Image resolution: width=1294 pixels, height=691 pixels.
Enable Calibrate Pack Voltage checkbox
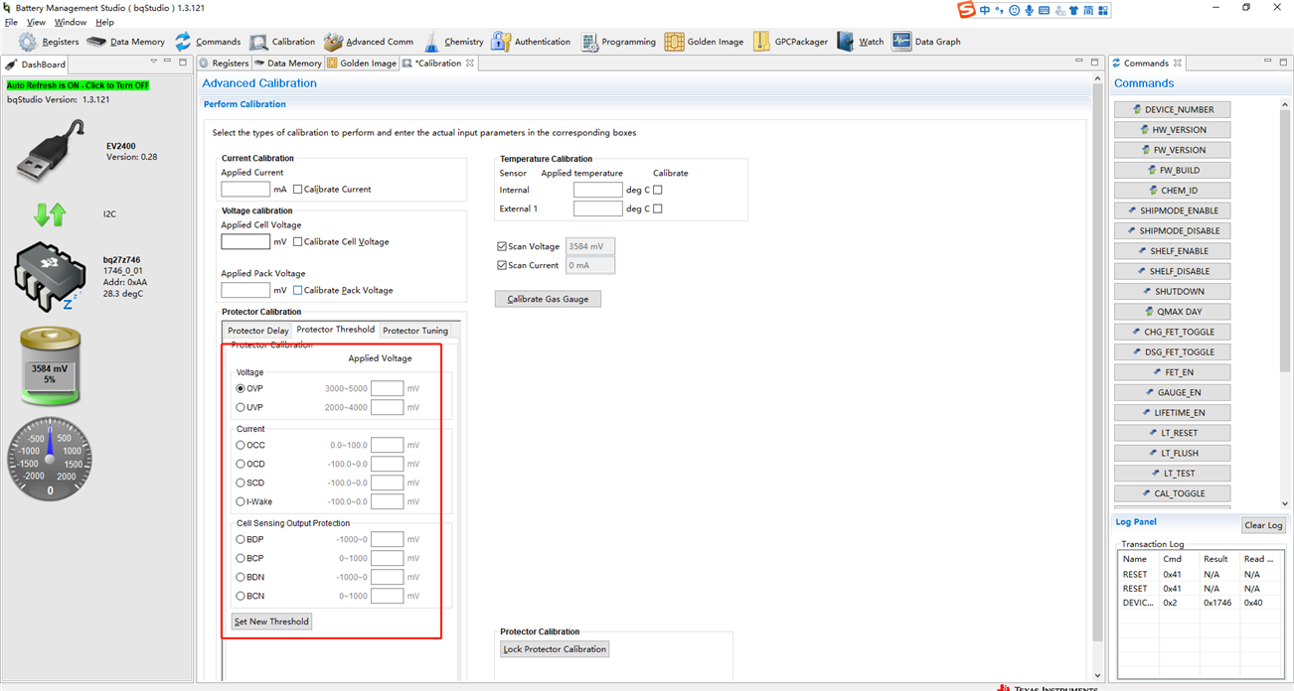click(298, 291)
